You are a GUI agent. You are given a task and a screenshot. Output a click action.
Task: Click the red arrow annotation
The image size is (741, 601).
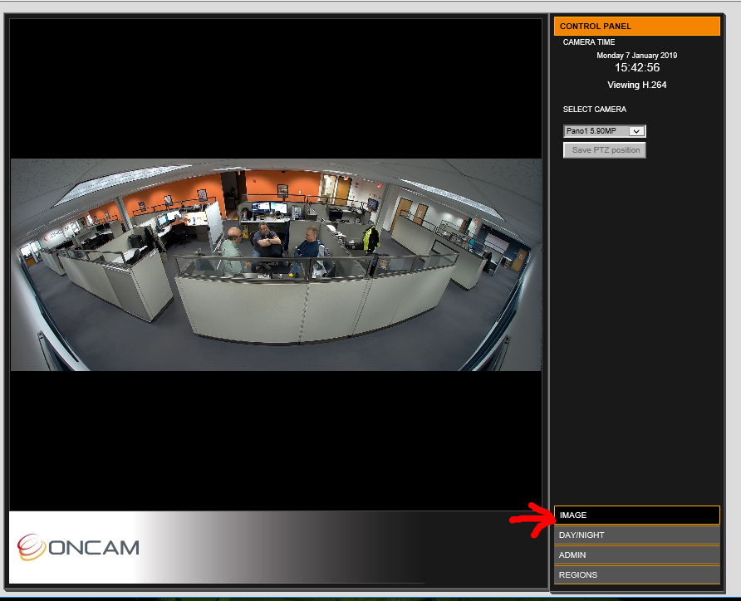coord(532,520)
